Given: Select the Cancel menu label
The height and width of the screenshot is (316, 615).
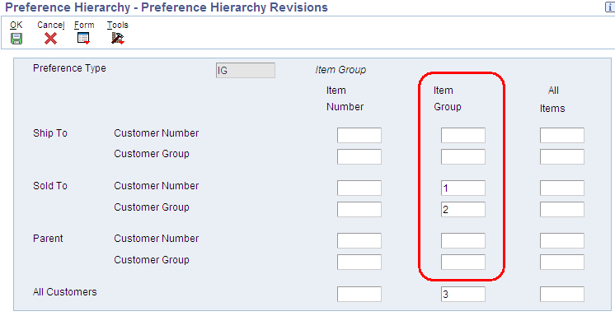Looking at the screenshot, I should pos(51,25).
